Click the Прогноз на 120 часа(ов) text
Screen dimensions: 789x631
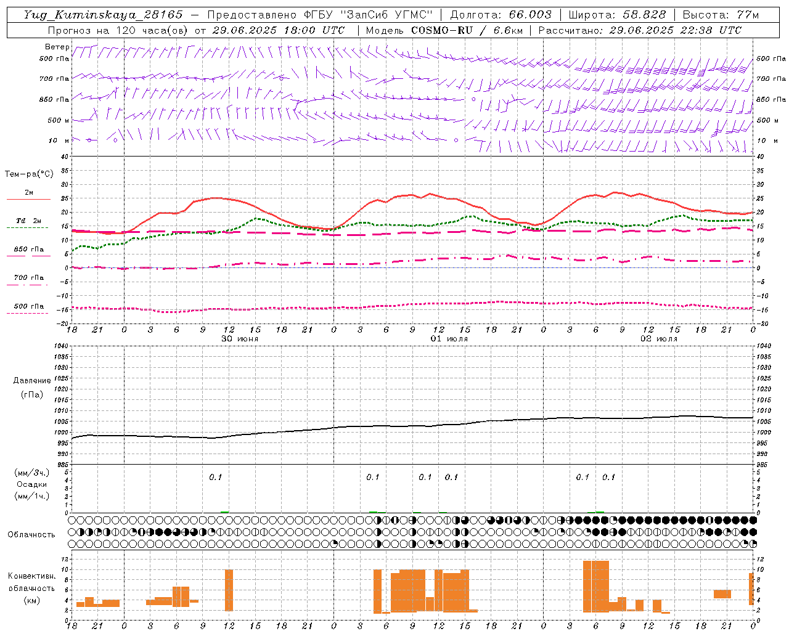(x=118, y=30)
